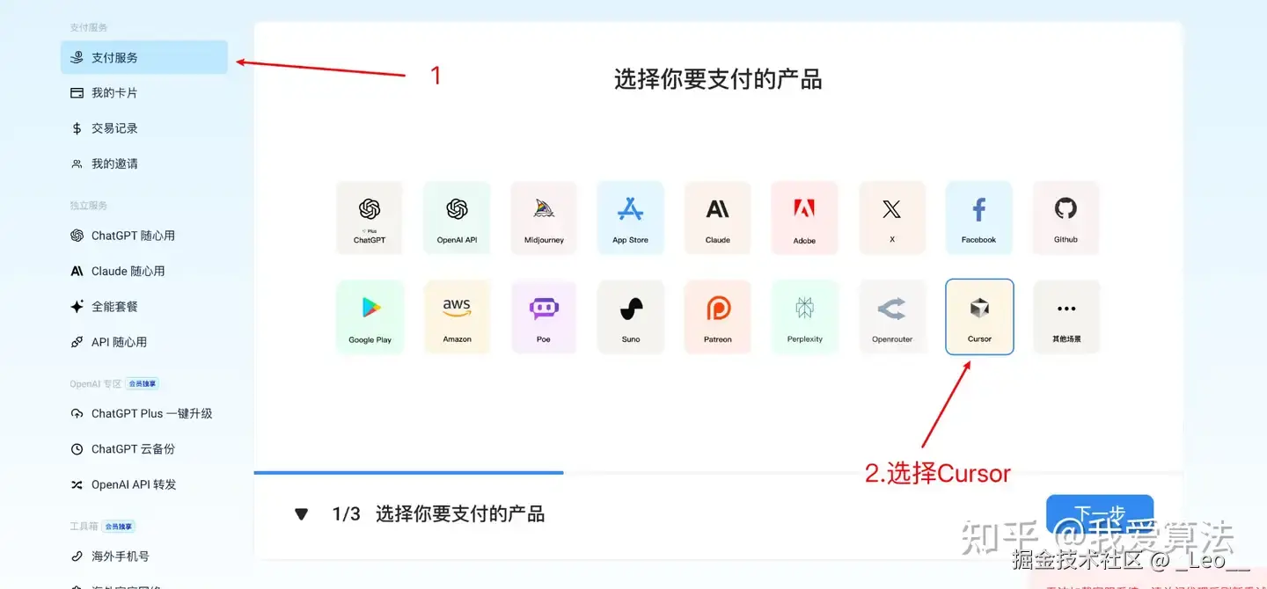
Task: Select the ChatGPT Plus product tile
Action: (x=370, y=218)
